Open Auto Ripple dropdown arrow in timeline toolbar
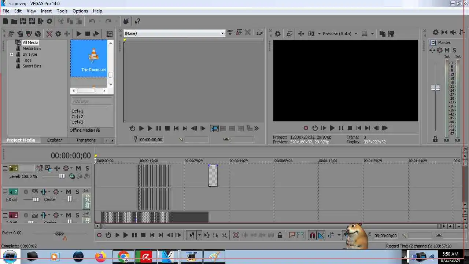The image size is (469, 264). click(x=339, y=235)
